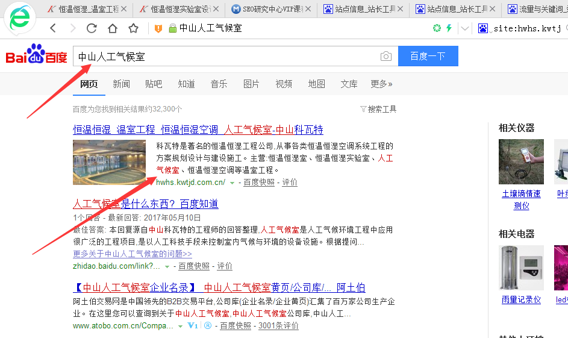Viewport: 568px width, 338px height.
Task: Open result 恒温恒湿 温室工程 中山科瓦特
Action: click(x=198, y=130)
